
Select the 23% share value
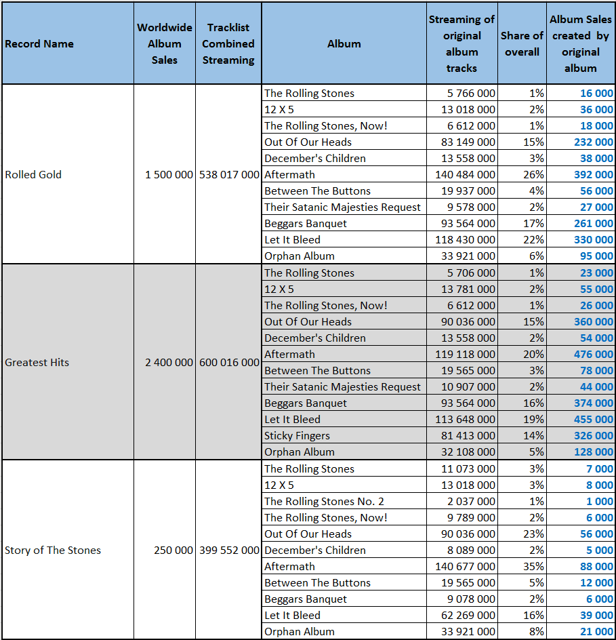tap(533, 534)
